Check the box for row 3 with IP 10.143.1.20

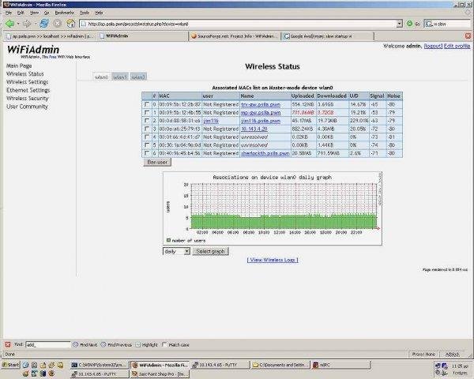click(147, 129)
